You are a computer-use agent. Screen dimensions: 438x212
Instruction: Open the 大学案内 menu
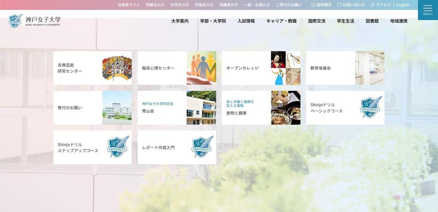pyautogui.click(x=180, y=21)
